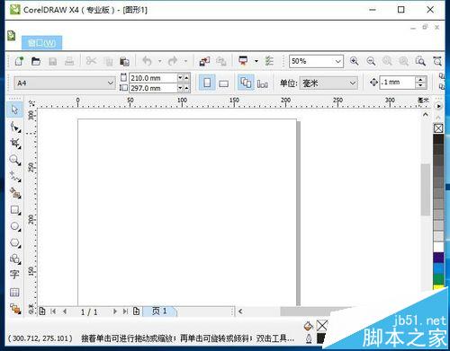
Task: Select the Ellipse tool
Action: [14, 226]
